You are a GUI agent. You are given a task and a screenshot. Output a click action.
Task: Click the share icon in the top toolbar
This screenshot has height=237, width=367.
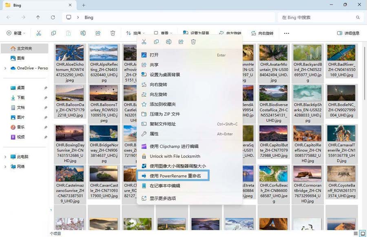pos(98,33)
